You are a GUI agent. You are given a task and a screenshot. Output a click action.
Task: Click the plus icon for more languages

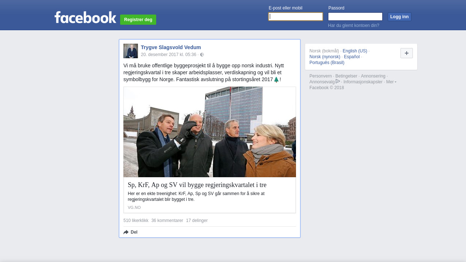(x=407, y=53)
